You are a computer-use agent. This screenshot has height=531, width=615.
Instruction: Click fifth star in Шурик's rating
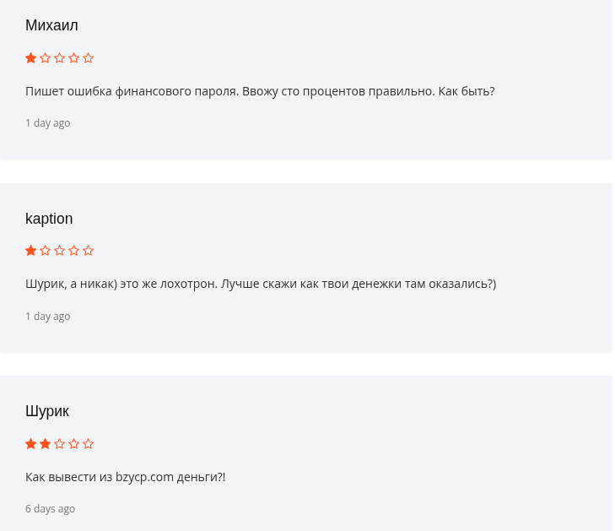point(89,444)
